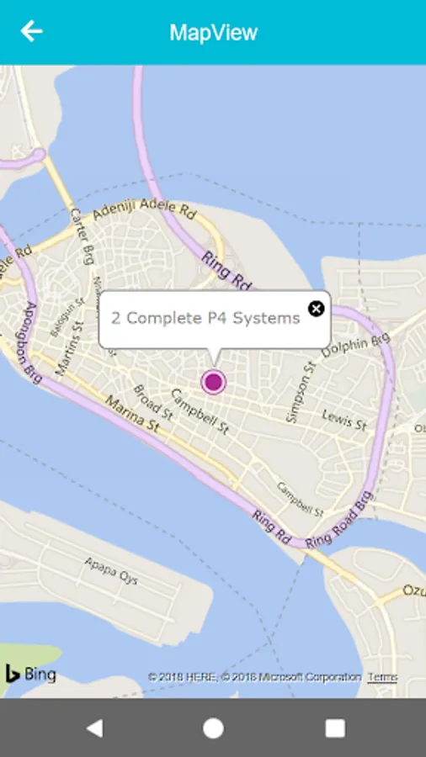Click the Apapa Qys area label
Viewport: 426px width, 757px height.
pyautogui.click(x=111, y=570)
